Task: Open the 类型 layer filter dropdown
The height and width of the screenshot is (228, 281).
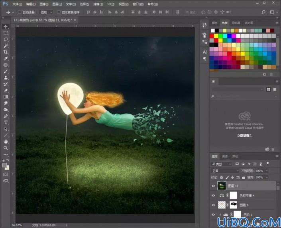Action: click(x=221, y=164)
